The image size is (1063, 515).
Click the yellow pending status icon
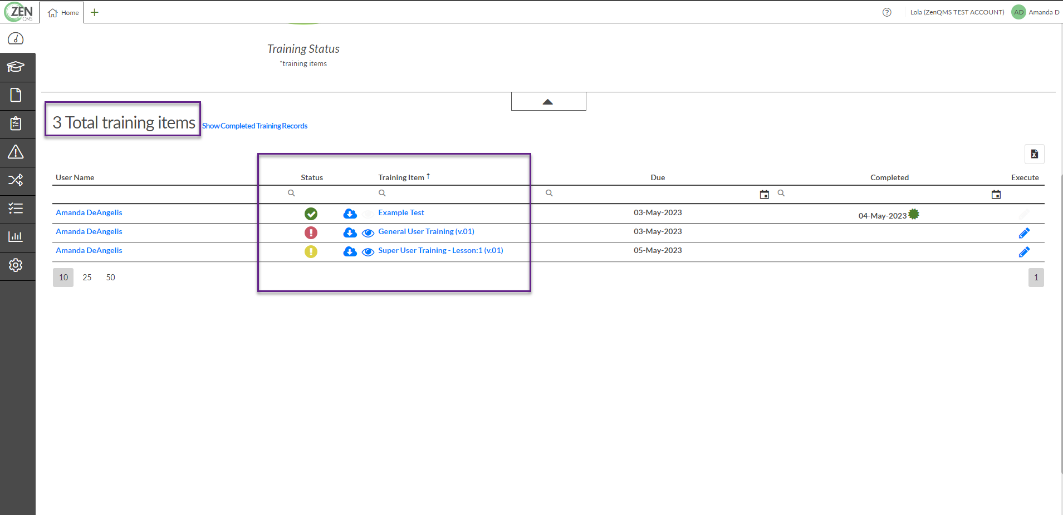pyautogui.click(x=311, y=251)
